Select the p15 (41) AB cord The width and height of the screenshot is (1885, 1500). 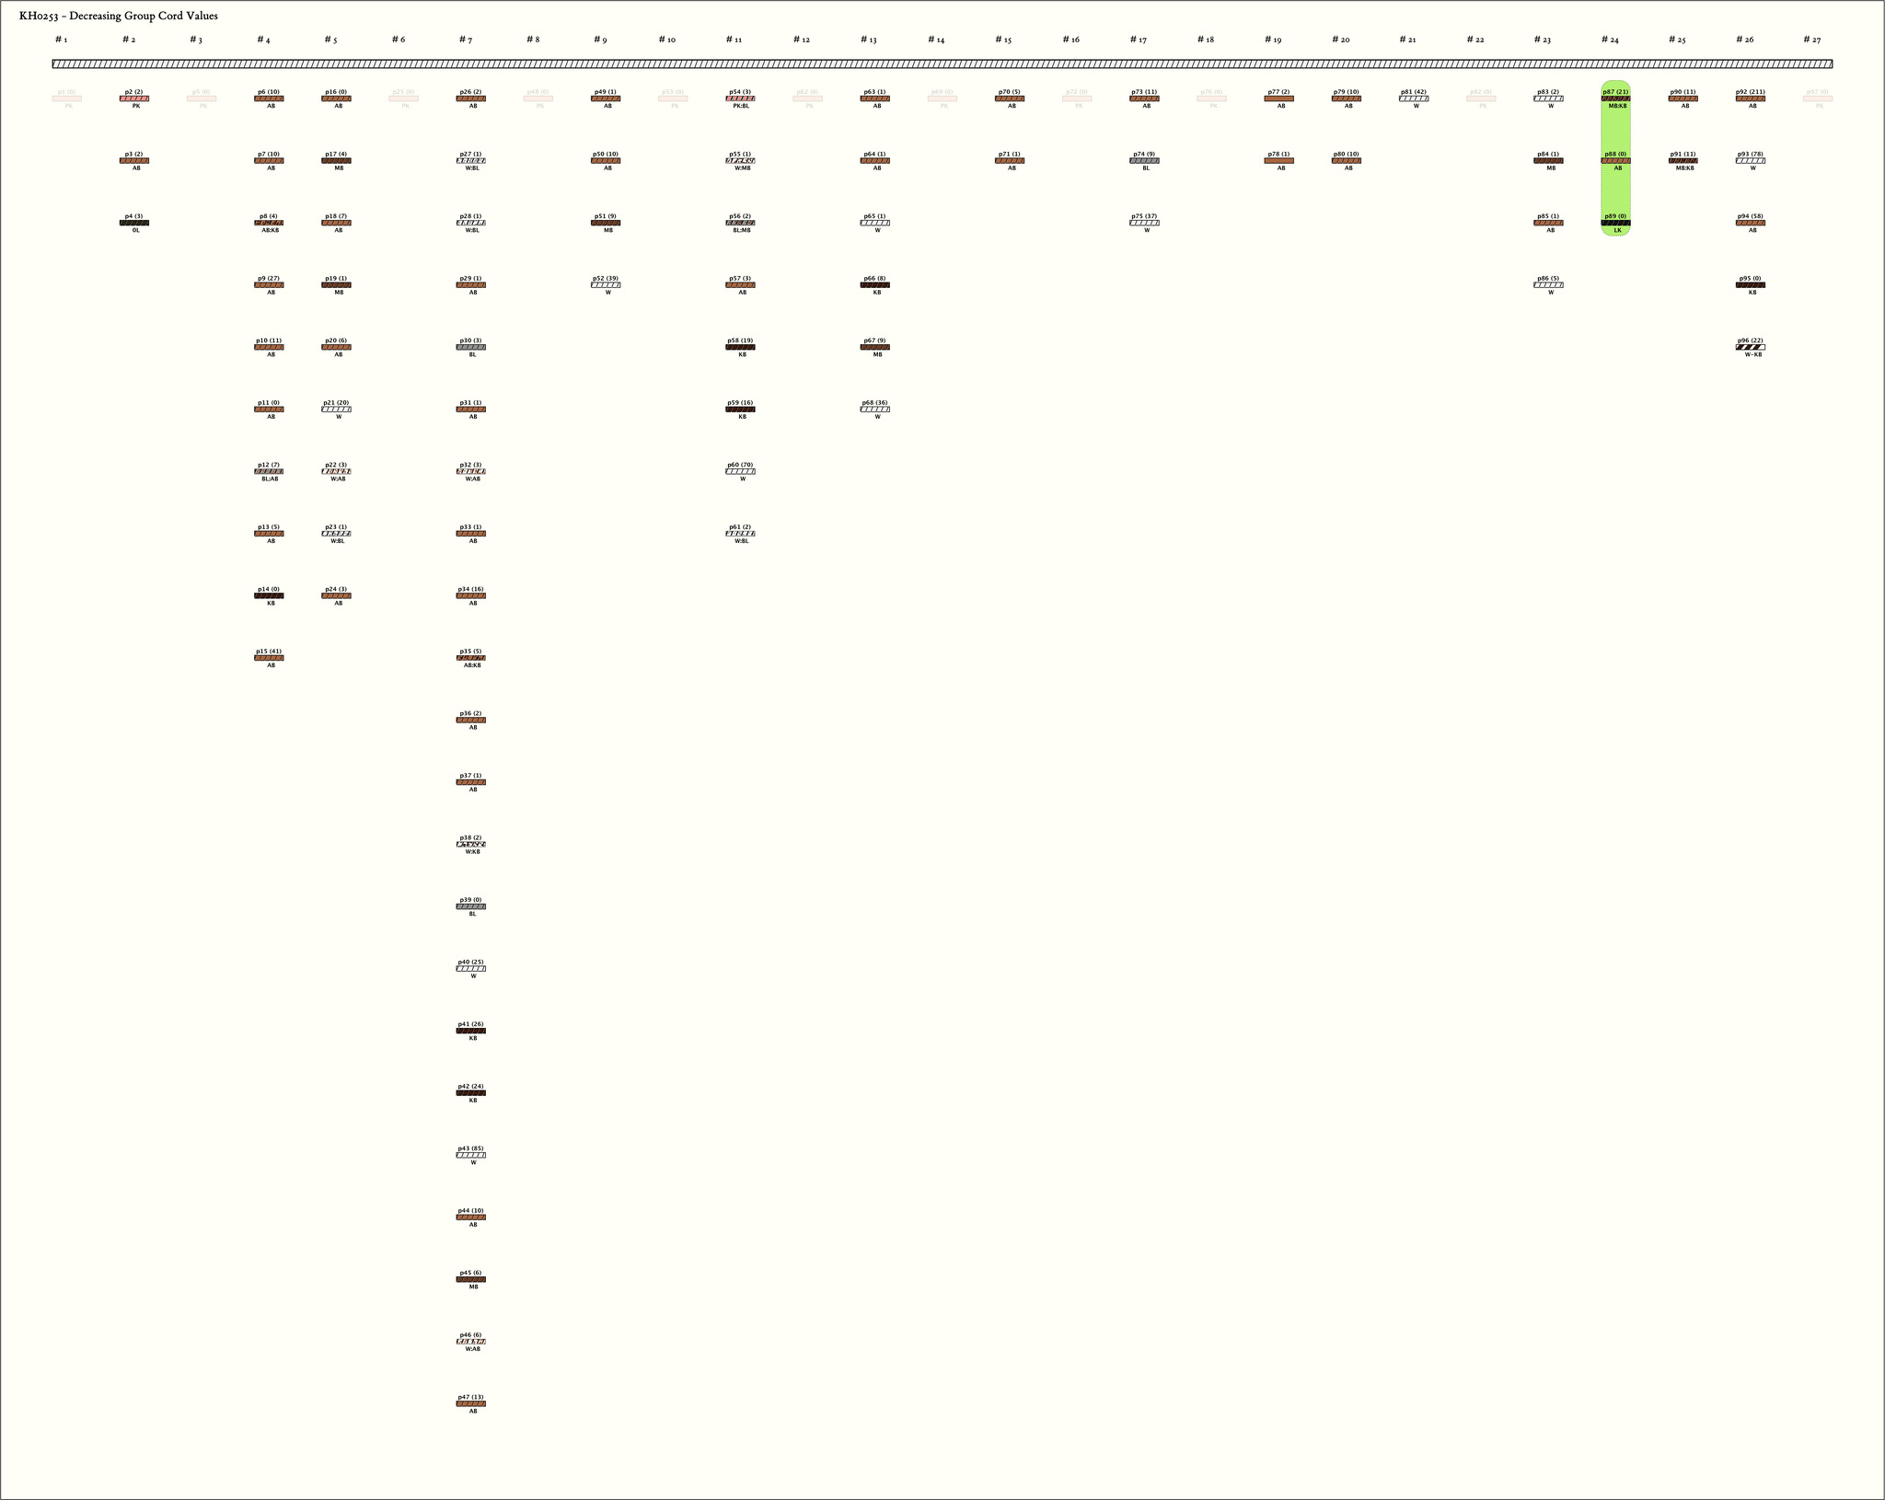point(269,658)
